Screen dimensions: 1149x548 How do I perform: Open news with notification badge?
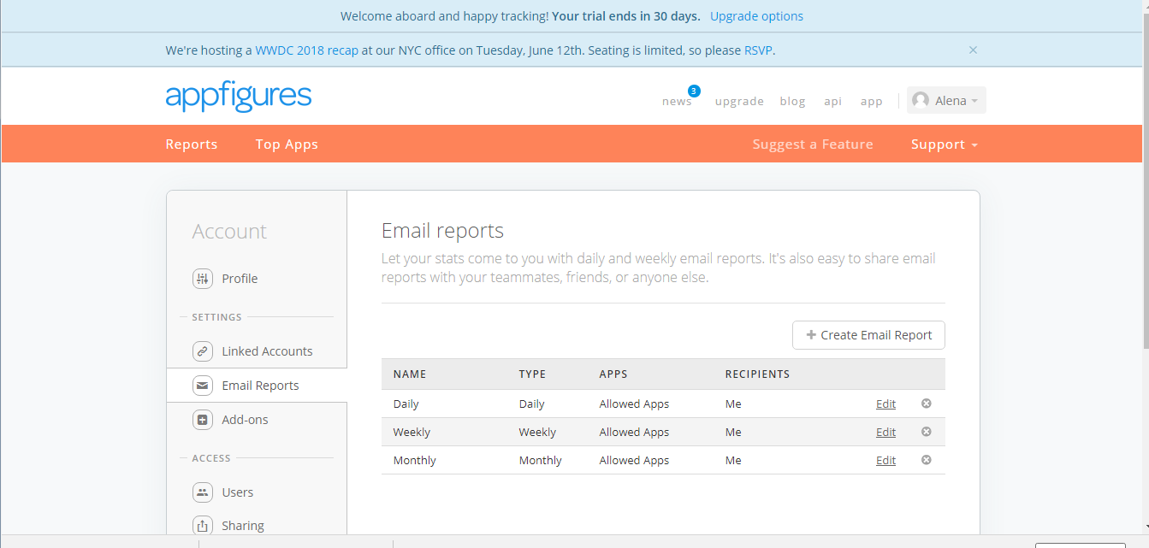pos(677,102)
